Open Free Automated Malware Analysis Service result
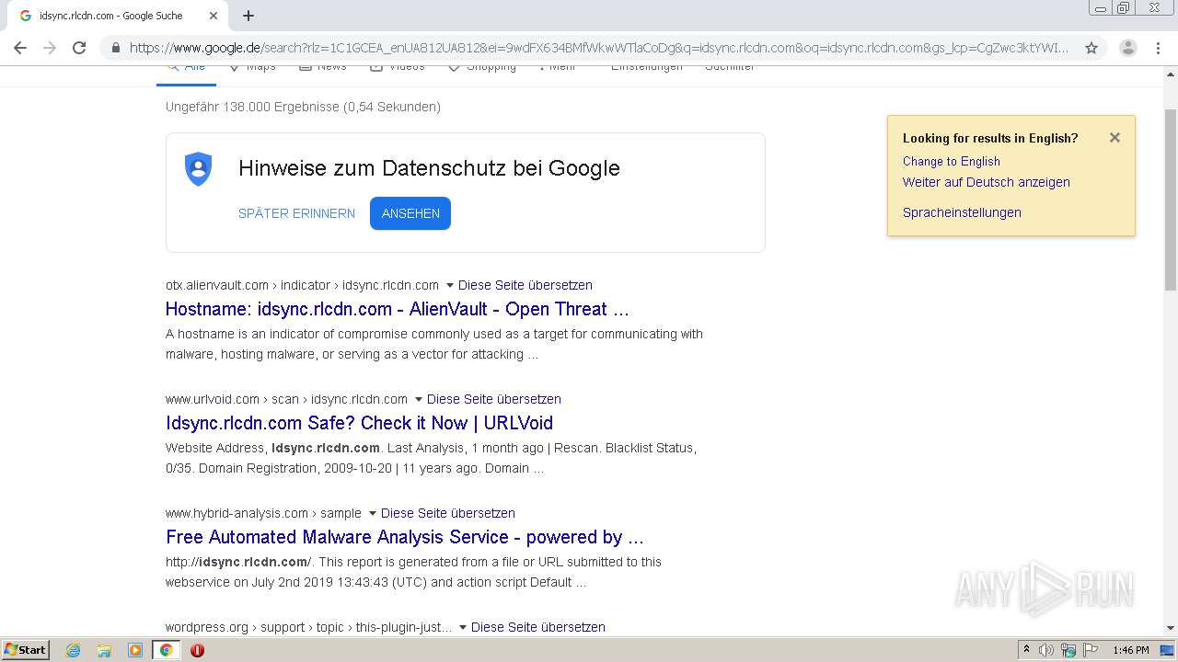The width and height of the screenshot is (1178, 662). click(405, 537)
